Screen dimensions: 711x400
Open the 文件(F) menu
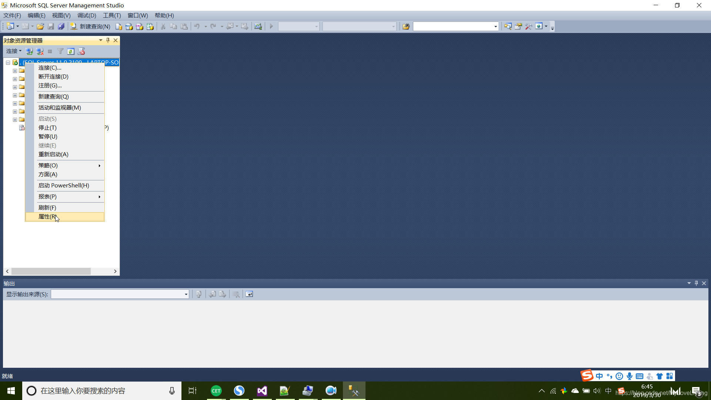click(12, 16)
